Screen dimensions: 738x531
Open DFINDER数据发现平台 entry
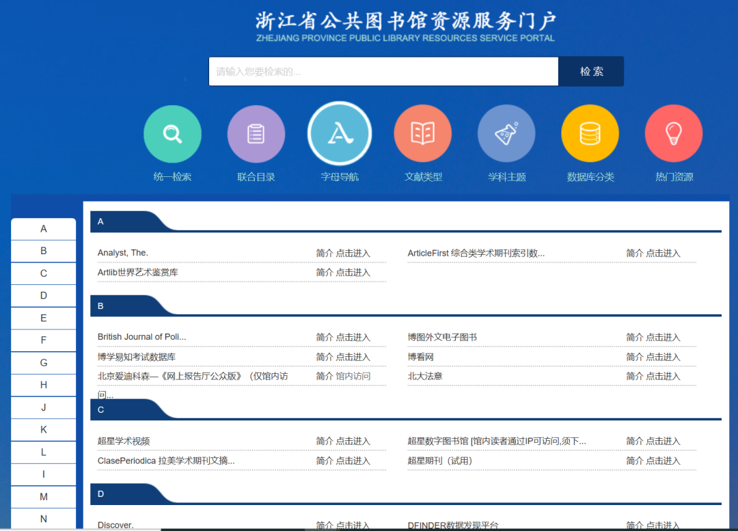[x=453, y=526]
